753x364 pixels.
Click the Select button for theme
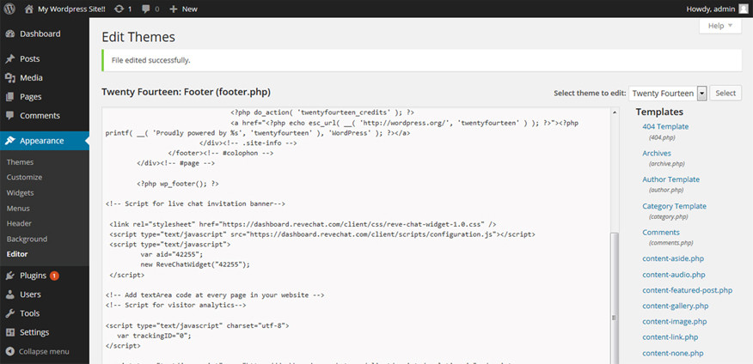pos(725,93)
